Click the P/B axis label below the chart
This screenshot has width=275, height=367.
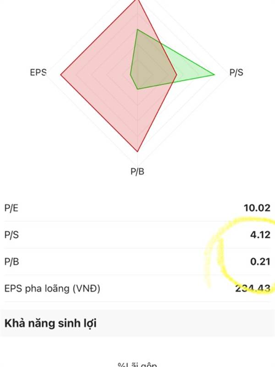pyautogui.click(x=137, y=171)
